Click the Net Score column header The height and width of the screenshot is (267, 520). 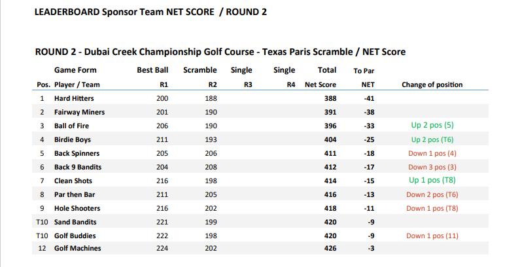click(321, 84)
